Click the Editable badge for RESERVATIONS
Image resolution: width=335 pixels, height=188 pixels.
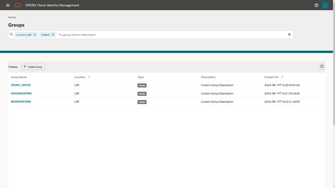(142, 102)
